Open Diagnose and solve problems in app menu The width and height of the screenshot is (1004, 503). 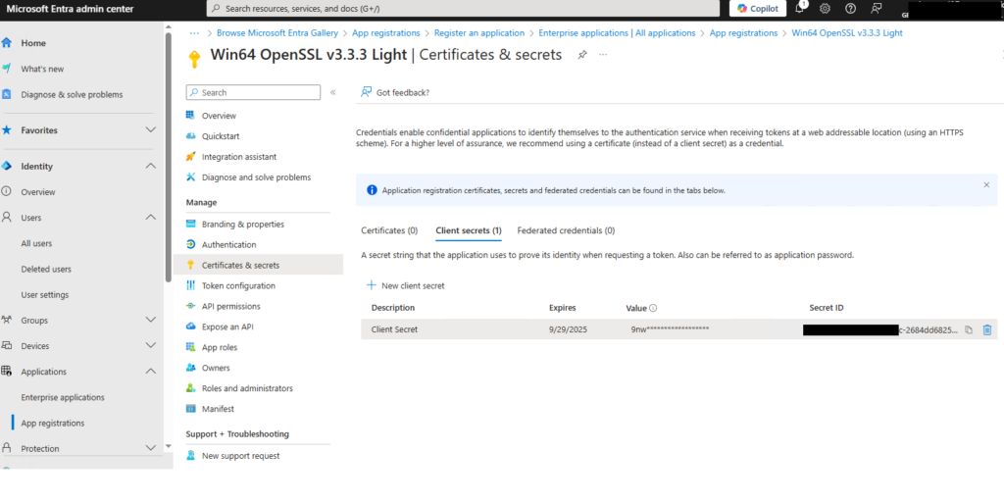(256, 177)
